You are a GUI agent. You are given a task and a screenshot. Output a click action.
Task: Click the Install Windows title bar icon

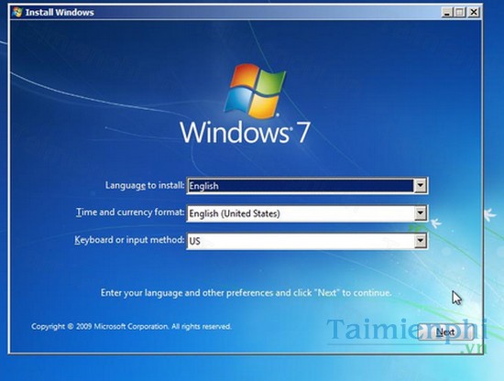point(17,12)
